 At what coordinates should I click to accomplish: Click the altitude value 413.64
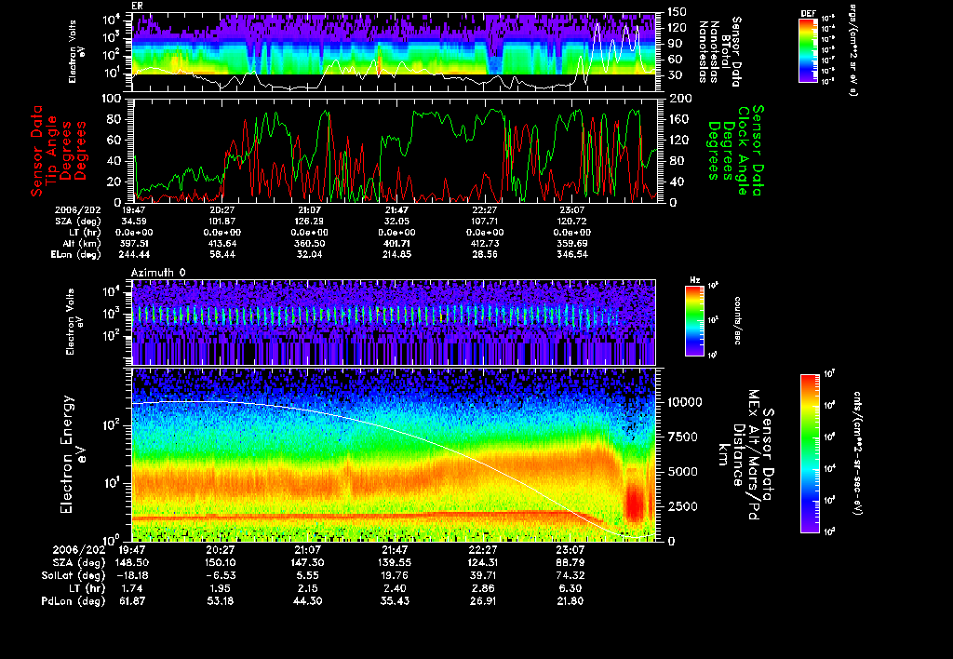pos(221,243)
